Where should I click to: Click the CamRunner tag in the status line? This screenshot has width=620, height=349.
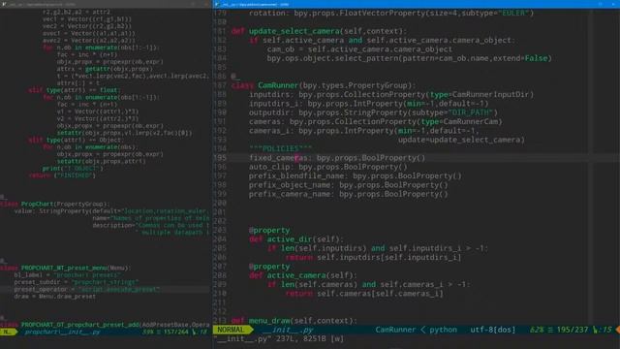(395, 330)
